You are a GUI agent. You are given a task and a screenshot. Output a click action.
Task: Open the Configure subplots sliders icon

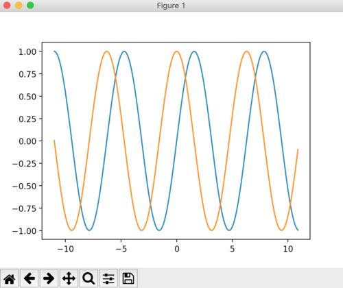point(108,278)
